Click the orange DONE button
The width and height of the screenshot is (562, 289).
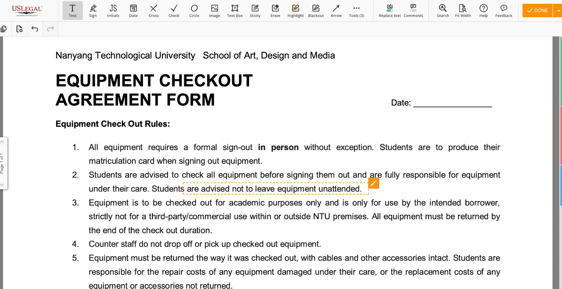coord(537,11)
